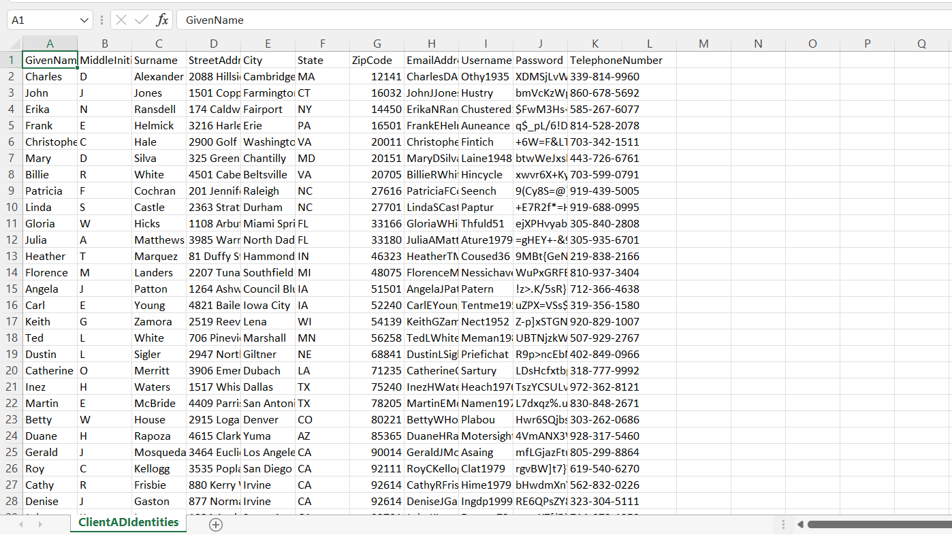The image size is (952, 535).
Task: Click the Name Box showing A1
Action: pos(41,20)
